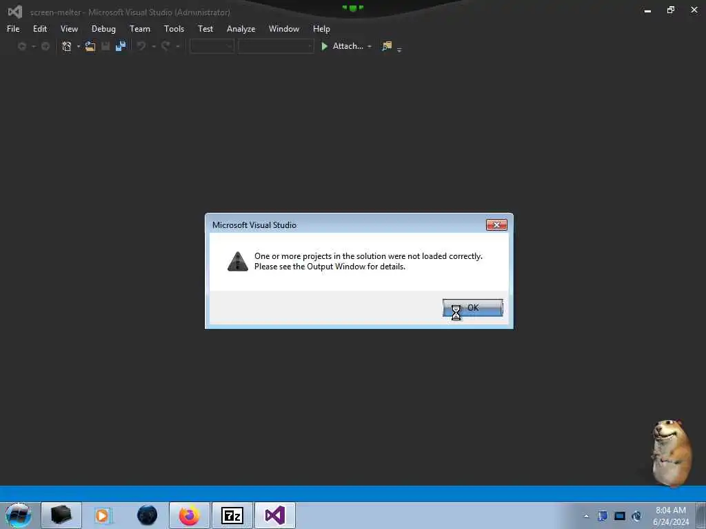Open the Debug menu

click(103, 29)
